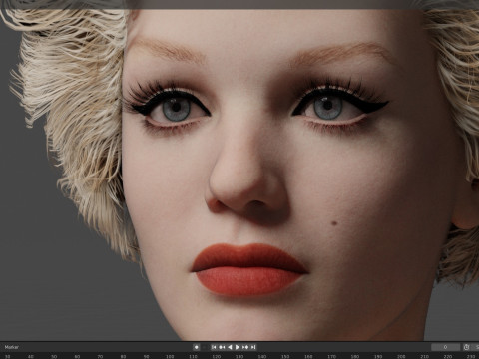Click frame 100 on timeline ruler
This screenshot has width=479, height=359.
(170, 356)
